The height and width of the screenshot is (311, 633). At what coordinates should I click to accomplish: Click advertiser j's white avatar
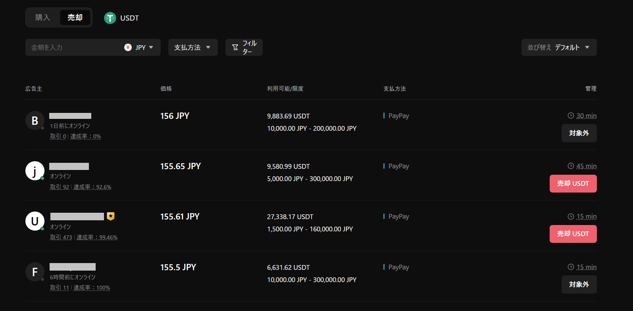point(35,171)
